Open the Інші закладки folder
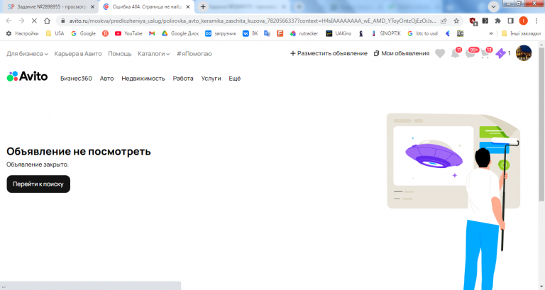Image resolution: width=545 pixels, height=290 pixels. click(x=521, y=33)
